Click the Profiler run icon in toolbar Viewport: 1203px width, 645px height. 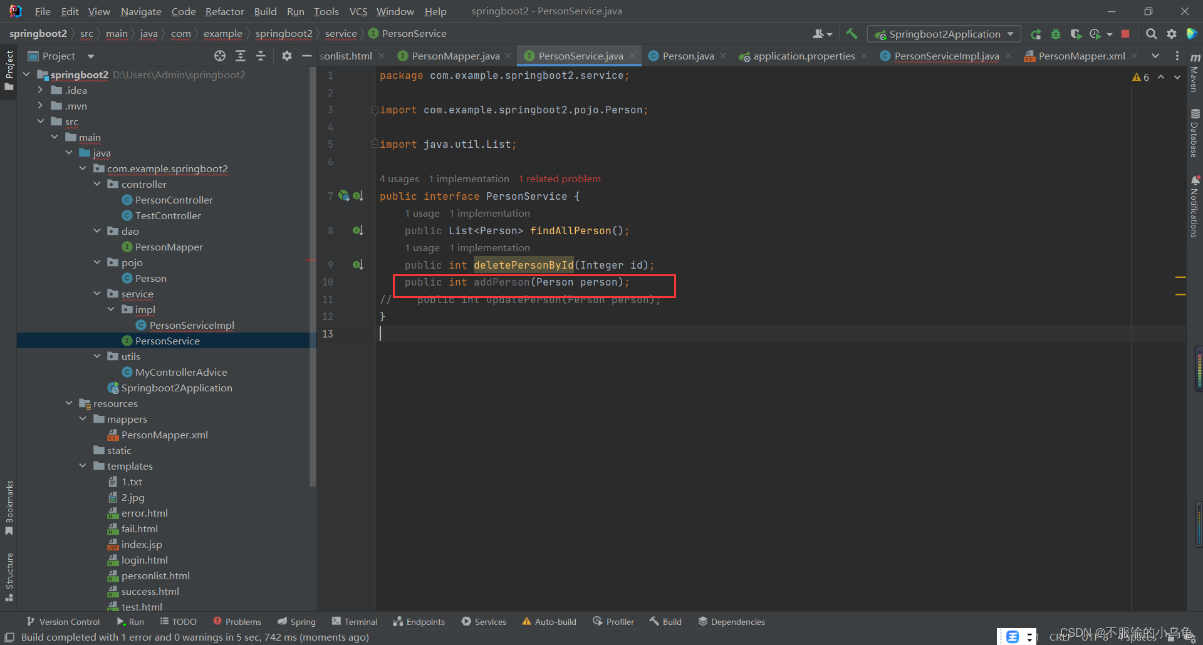[x=1095, y=34]
